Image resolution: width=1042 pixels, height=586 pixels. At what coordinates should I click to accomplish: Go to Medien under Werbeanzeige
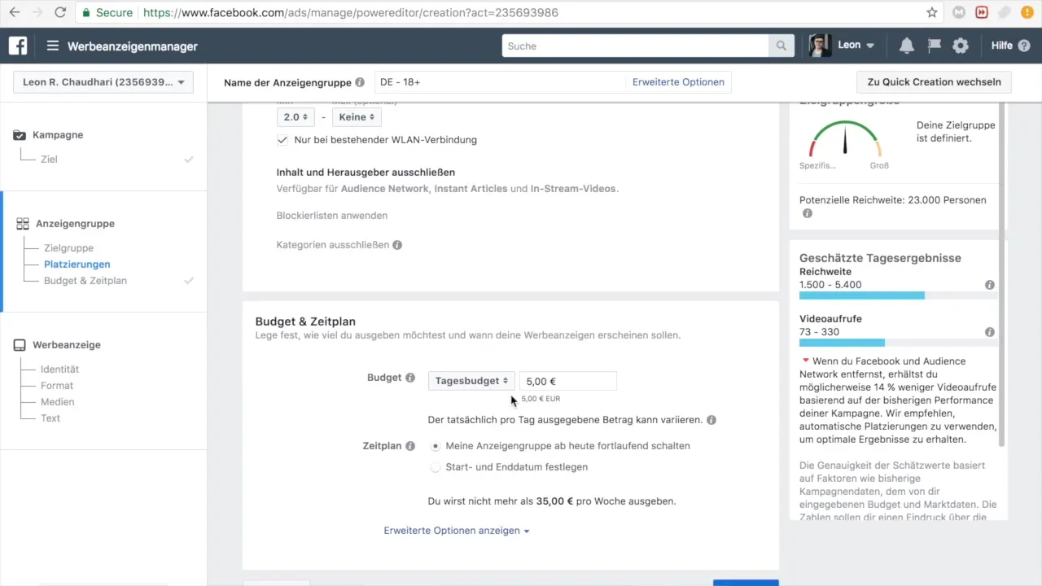57,402
